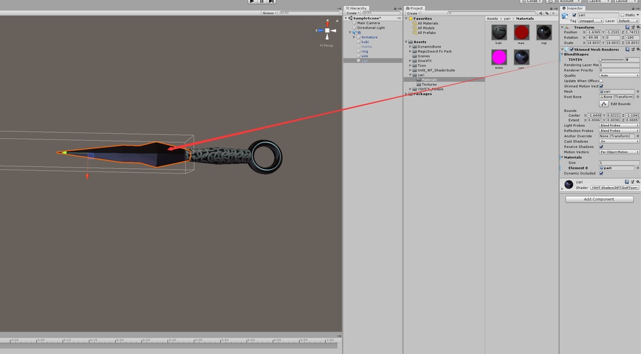
Task: Select the kubi material thumbnail
Action: pyautogui.click(x=499, y=33)
